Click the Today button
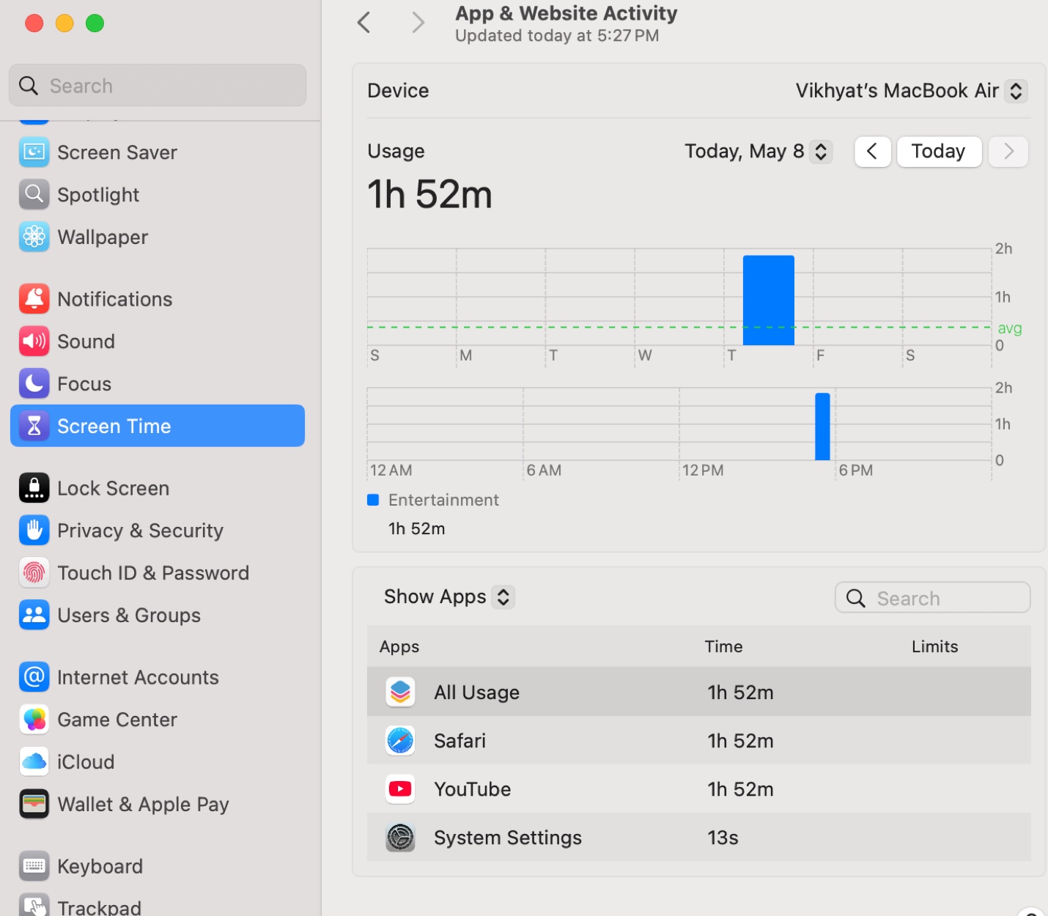 939,151
